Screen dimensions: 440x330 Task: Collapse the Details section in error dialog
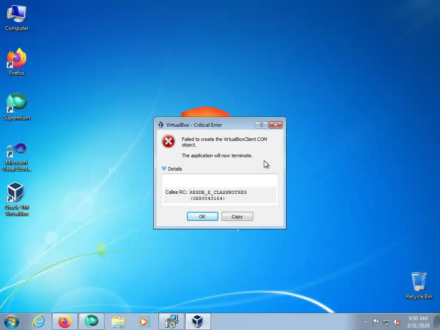pos(172,168)
